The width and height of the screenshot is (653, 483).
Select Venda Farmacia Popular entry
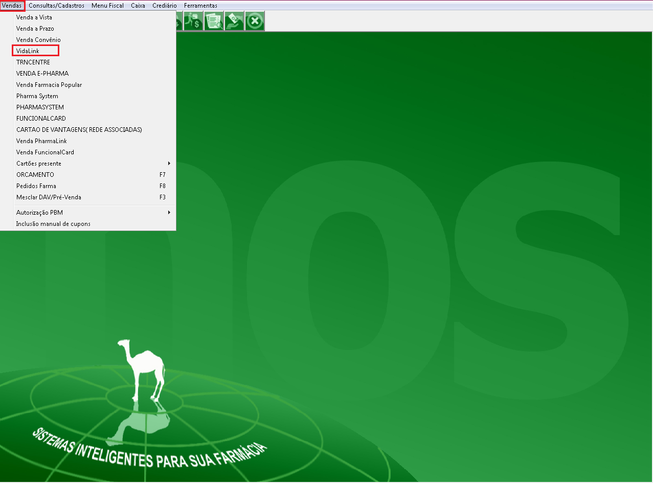(49, 85)
